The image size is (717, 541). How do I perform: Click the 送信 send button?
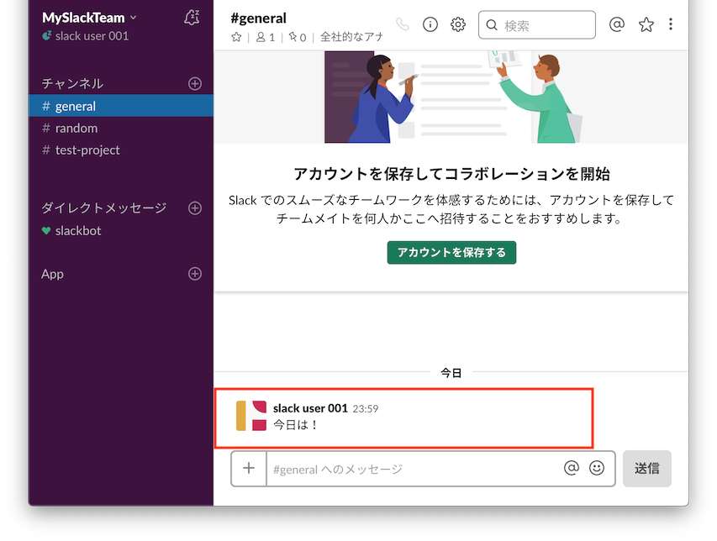[x=647, y=469]
